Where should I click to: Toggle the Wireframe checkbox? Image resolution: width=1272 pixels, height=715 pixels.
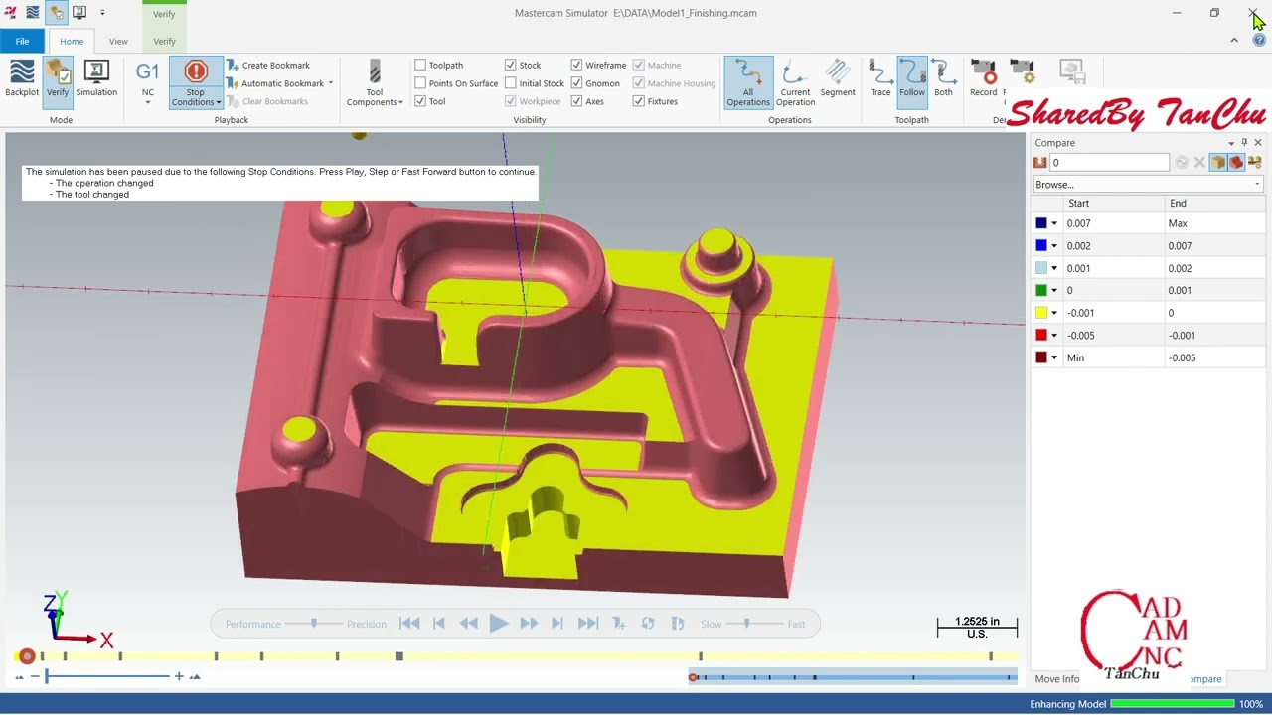(576, 66)
